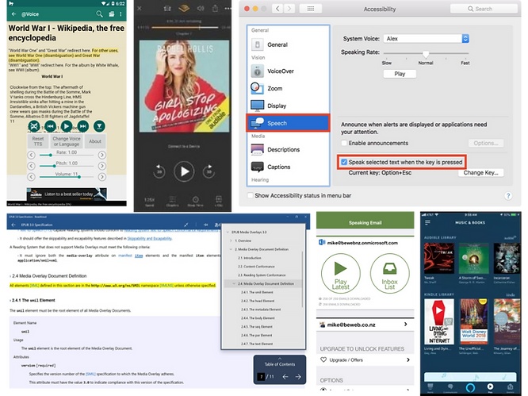
Task: Seek on the Audible playback progress bar
Action: coord(185,27)
